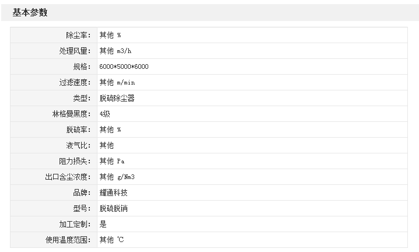This screenshot has height=252, width=419.
Task: Click the 脱硫率 parameter label
Action: point(79,129)
